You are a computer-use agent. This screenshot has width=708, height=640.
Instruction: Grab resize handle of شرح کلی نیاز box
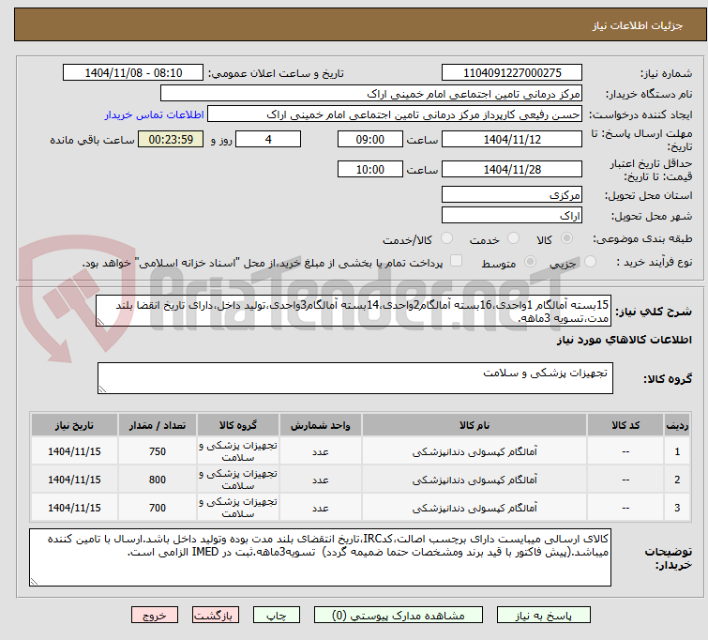(100, 322)
